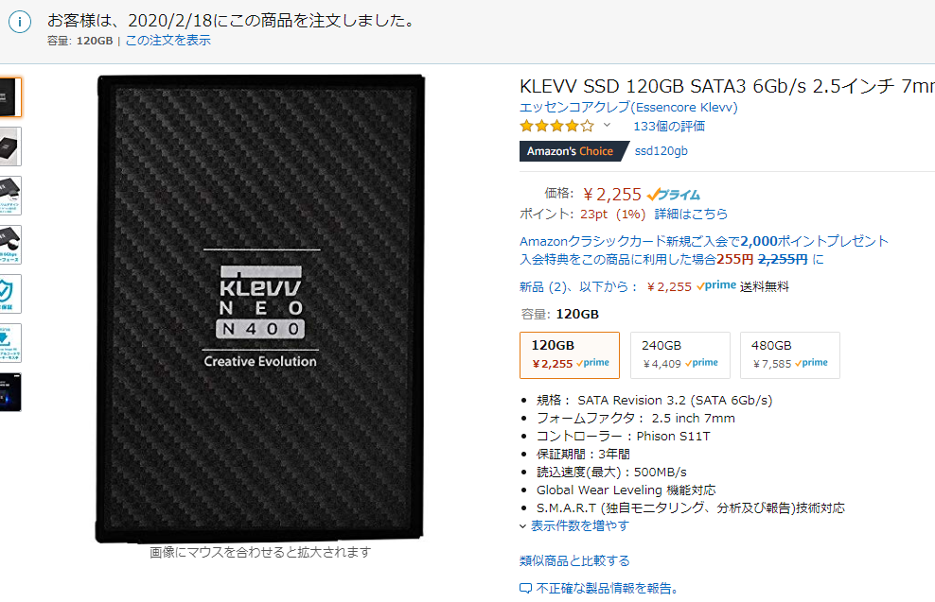
Task: Select the shield warranty thumbnail image
Action: click(x=10, y=294)
